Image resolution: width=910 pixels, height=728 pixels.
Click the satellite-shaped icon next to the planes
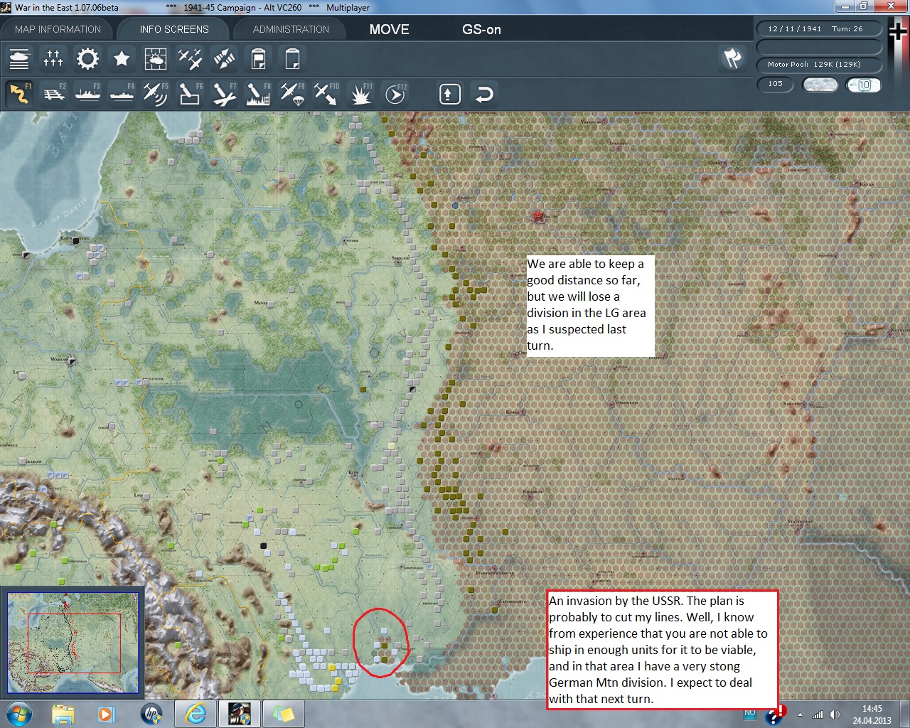pyautogui.click(x=224, y=58)
